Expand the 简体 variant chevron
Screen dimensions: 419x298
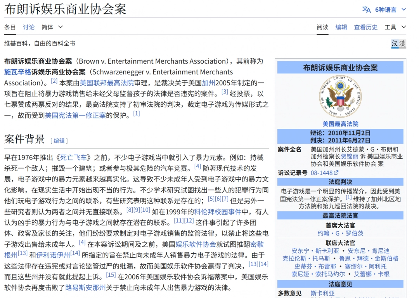click(61, 27)
